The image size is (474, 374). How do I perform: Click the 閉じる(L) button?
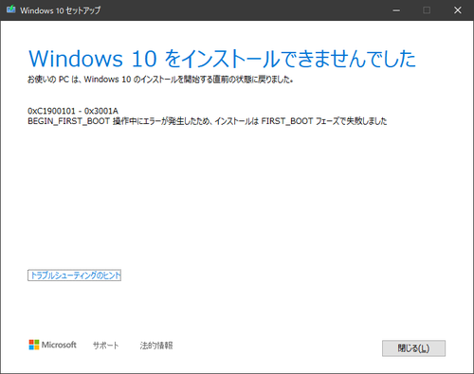click(413, 348)
